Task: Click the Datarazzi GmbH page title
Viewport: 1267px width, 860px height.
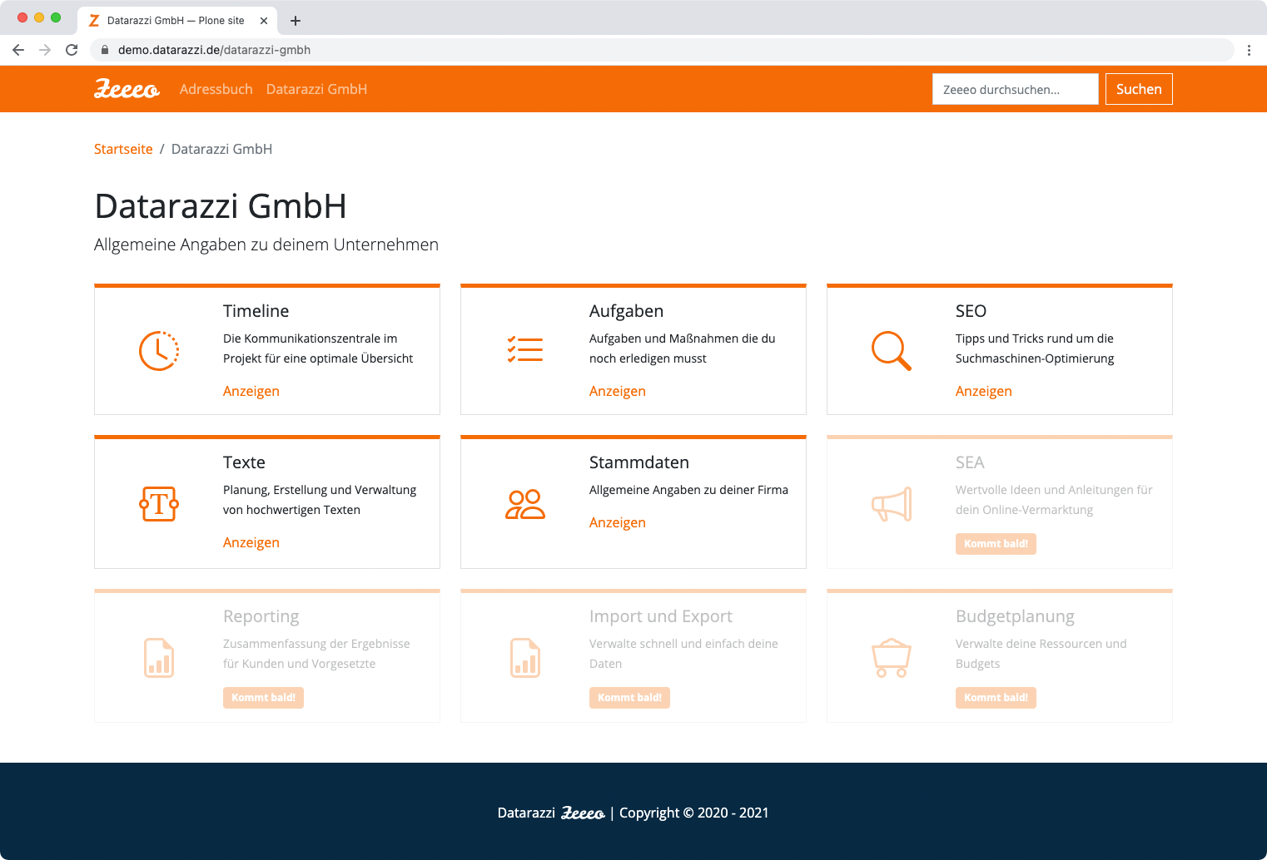Action: pos(221,206)
